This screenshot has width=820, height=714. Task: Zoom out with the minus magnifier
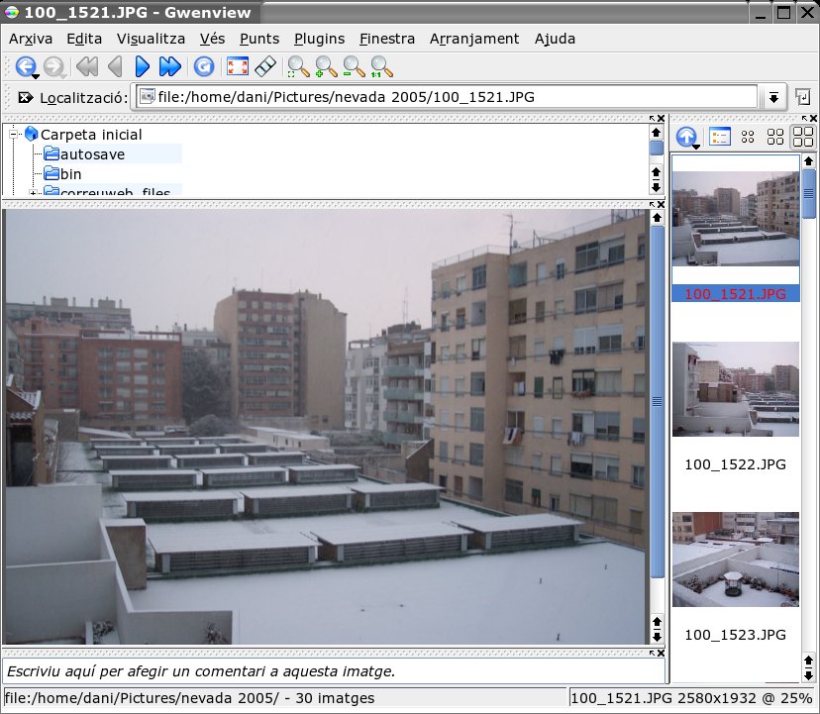coord(354,66)
